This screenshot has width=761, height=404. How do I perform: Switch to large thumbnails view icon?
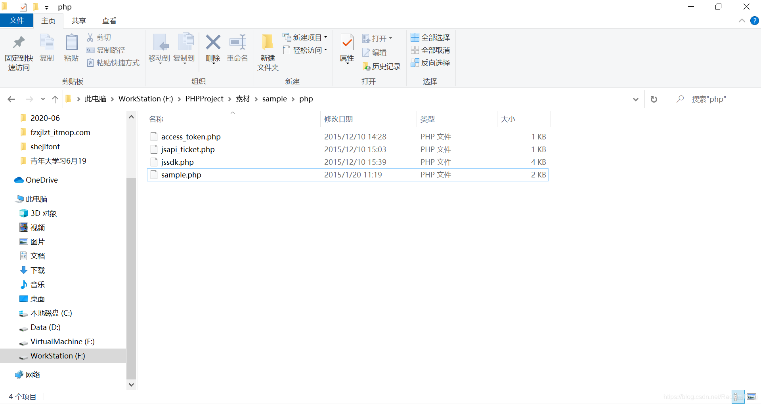752,396
